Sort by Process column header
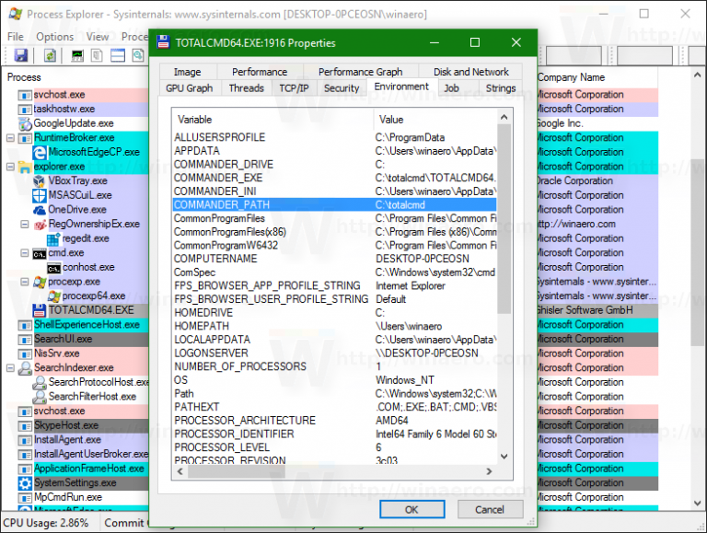 coord(75,77)
